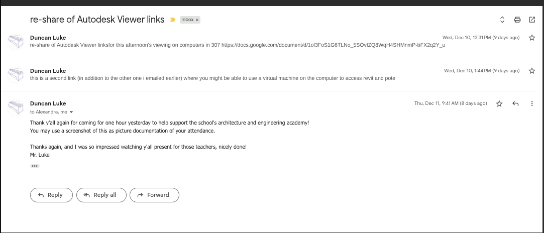
Task: Open the three-dot More options menu
Action: (x=532, y=103)
